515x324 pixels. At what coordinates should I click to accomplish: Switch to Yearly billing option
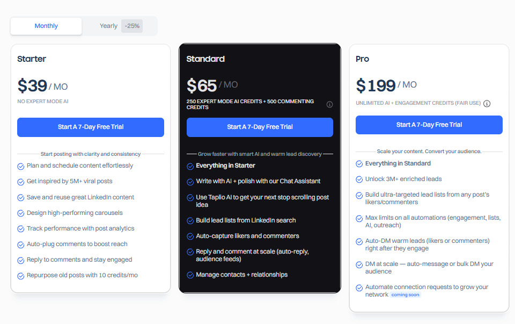[x=108, y=26]
